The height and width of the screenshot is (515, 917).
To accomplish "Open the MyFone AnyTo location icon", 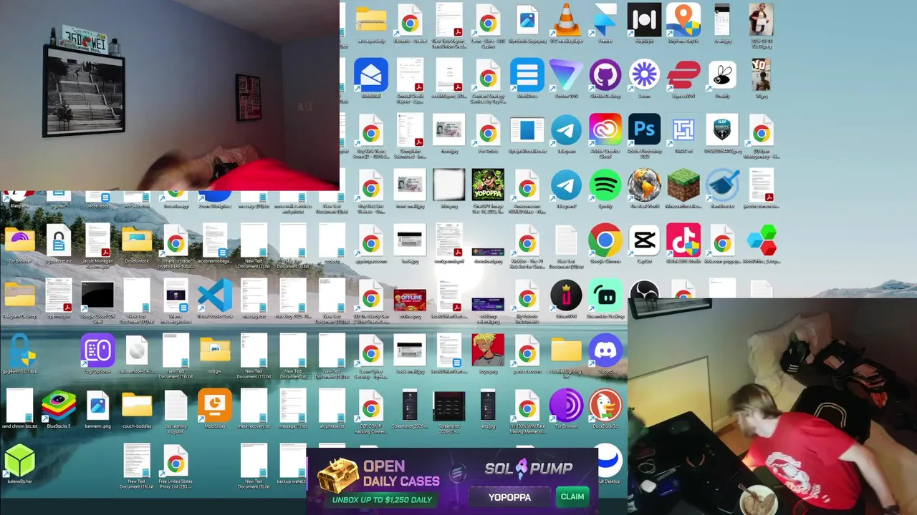I will [x=683, y=20].
